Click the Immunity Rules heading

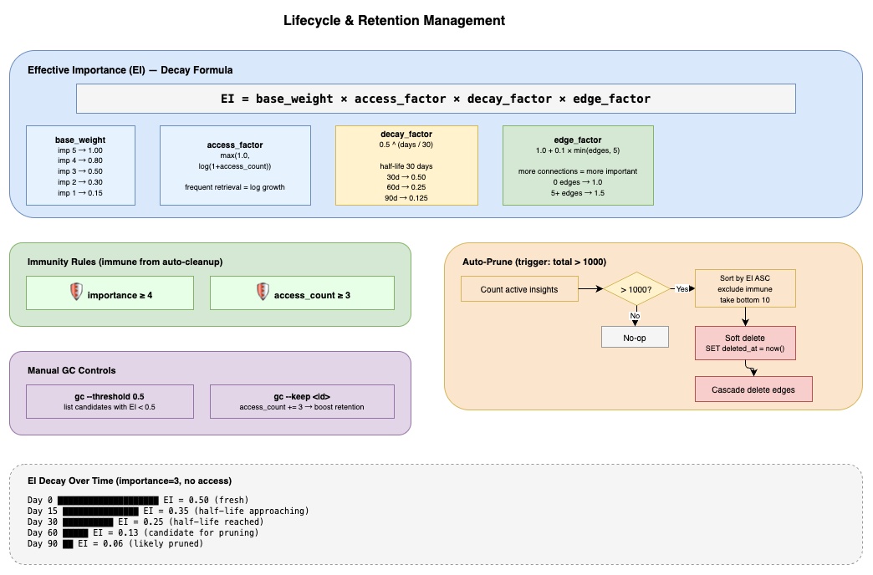[x=125, y=262]
